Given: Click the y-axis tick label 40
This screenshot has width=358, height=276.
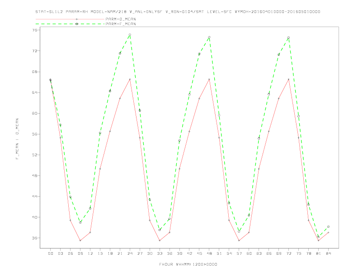Looking at the screenshot, I should pyautogui.click(x=36, y=217).
